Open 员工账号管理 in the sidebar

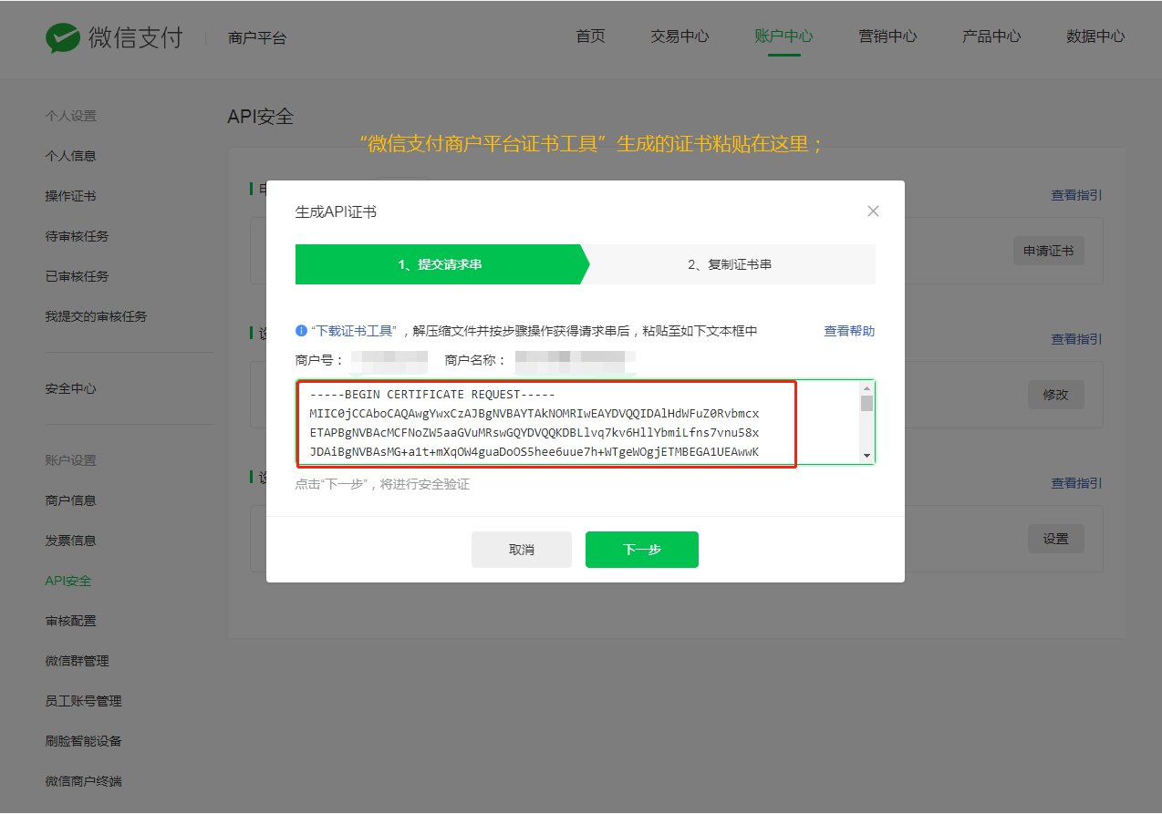(x=83, y=701)
